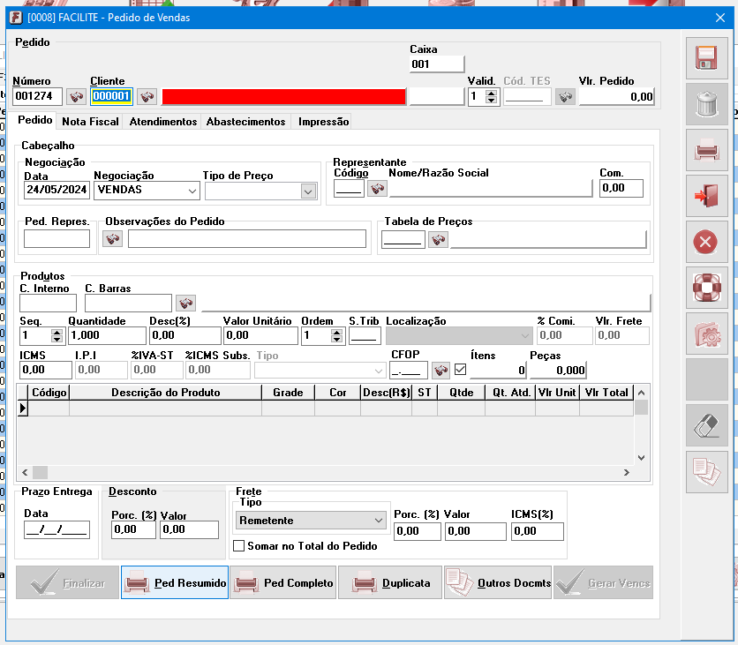Click the Valor Unitário field

[260, 336]
